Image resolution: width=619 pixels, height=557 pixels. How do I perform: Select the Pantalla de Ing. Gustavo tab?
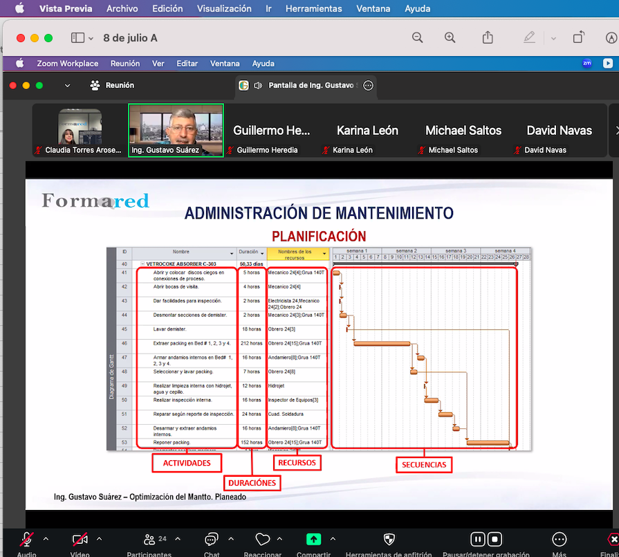click(x=306, y=85)
